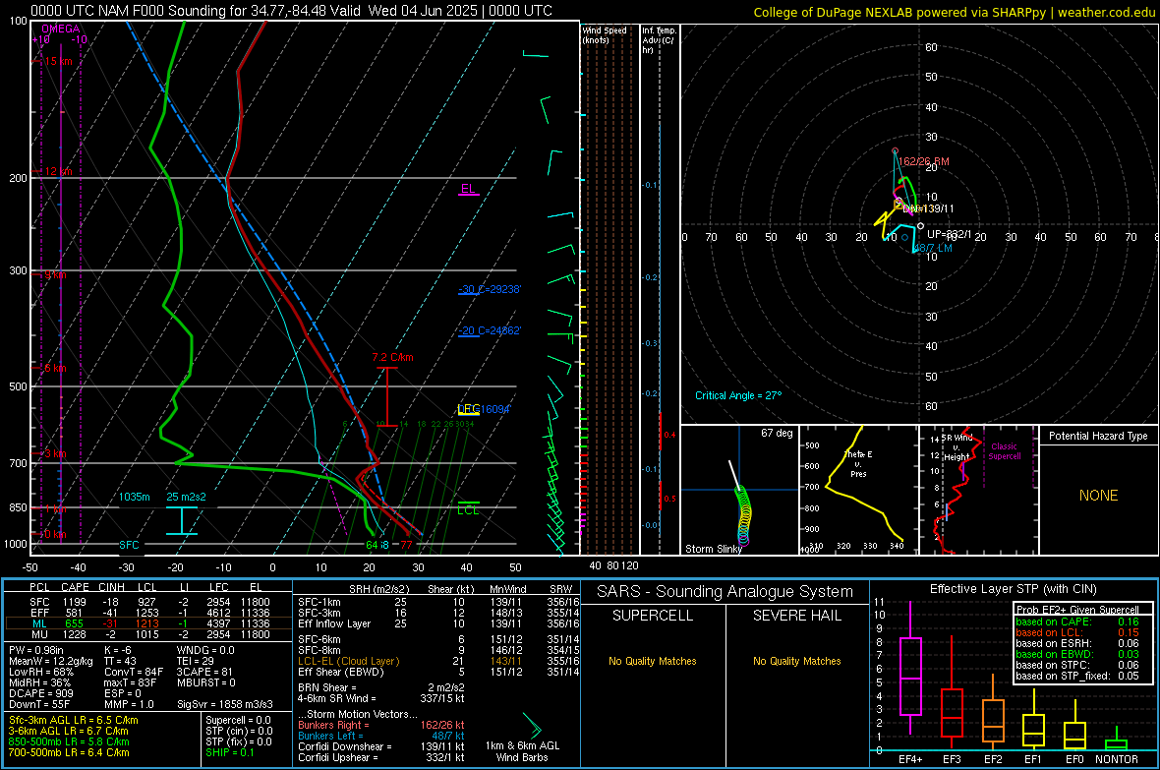Select the 'based on CAPE:' probability row
Viewport: 1160px width, 770px height.
(x=1077, y=622)
